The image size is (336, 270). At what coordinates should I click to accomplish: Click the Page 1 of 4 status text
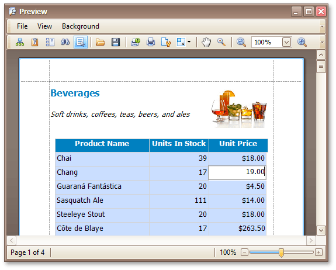27,252
